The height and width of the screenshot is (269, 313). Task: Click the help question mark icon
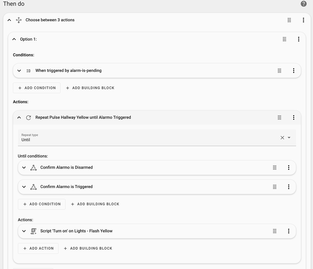pos(303,4)
